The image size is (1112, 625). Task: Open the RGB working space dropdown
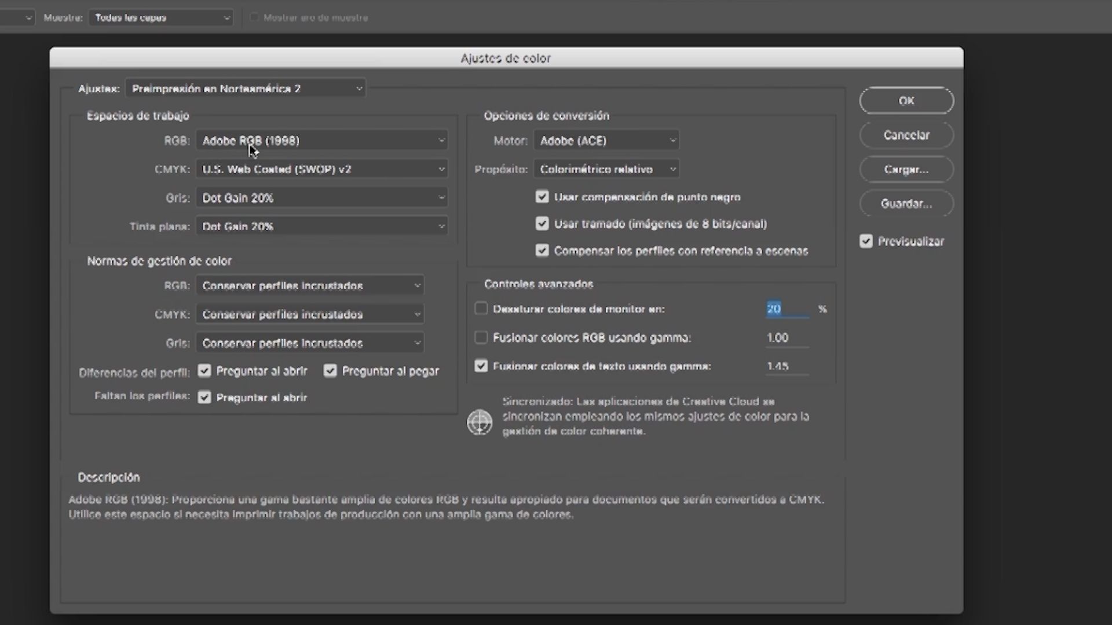tap(321, 141)
